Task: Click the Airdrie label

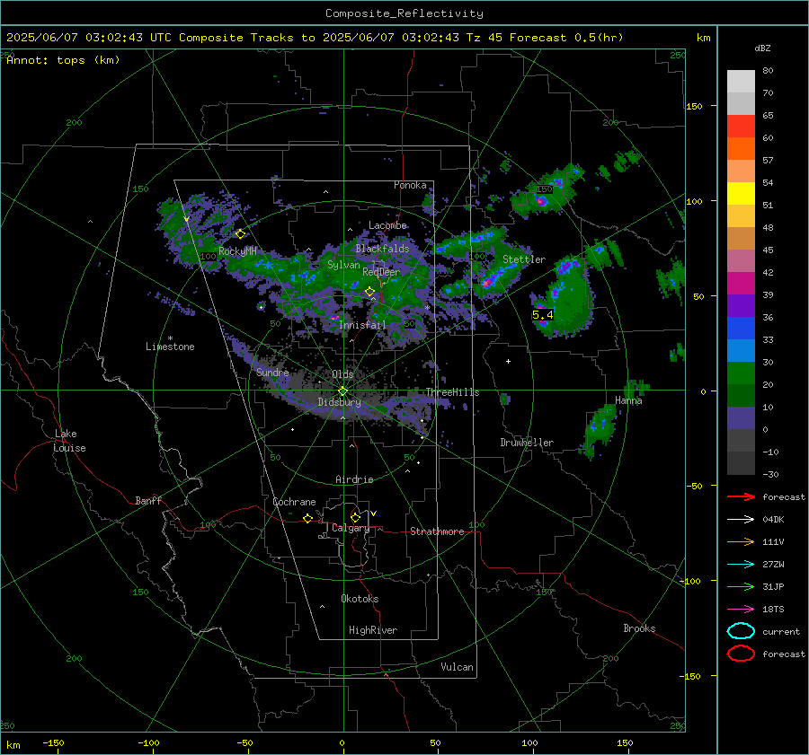Action: point(354,479)
